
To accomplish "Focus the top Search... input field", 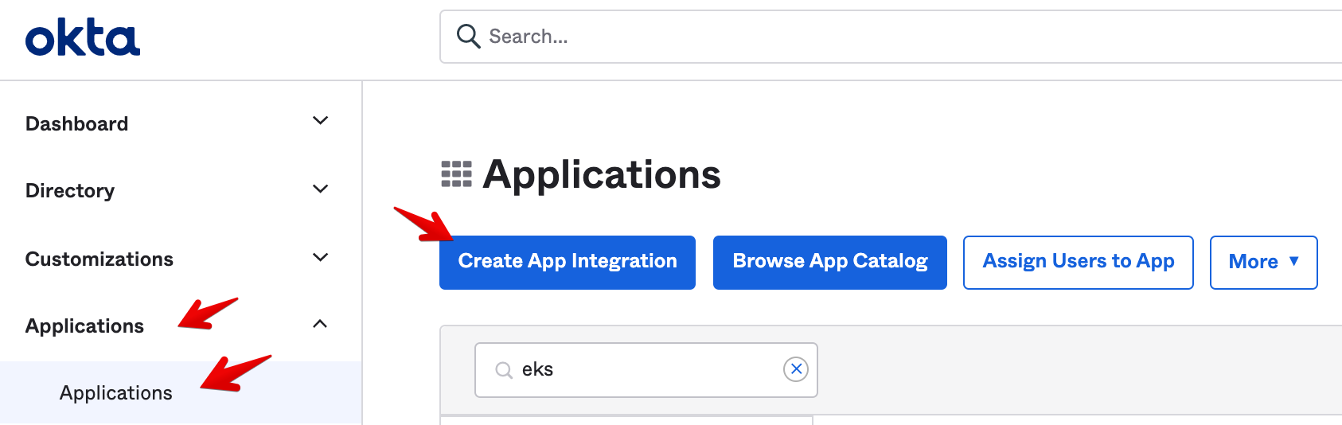I will tap(876, 37).
